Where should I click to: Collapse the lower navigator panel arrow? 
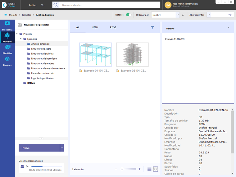click(x=41, y=138)
